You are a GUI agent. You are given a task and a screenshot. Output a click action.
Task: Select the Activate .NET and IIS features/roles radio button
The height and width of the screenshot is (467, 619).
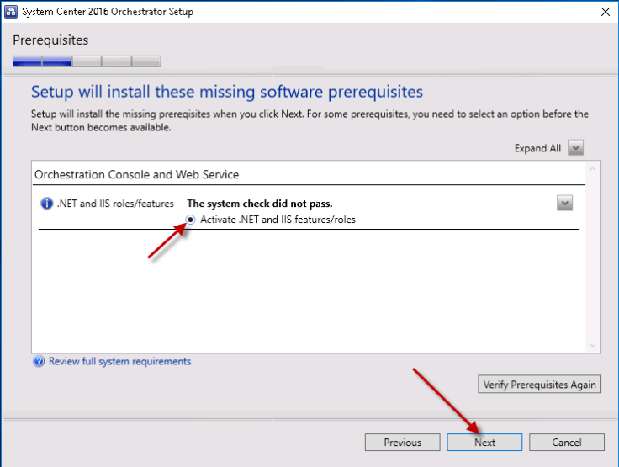tap(192, 220)
